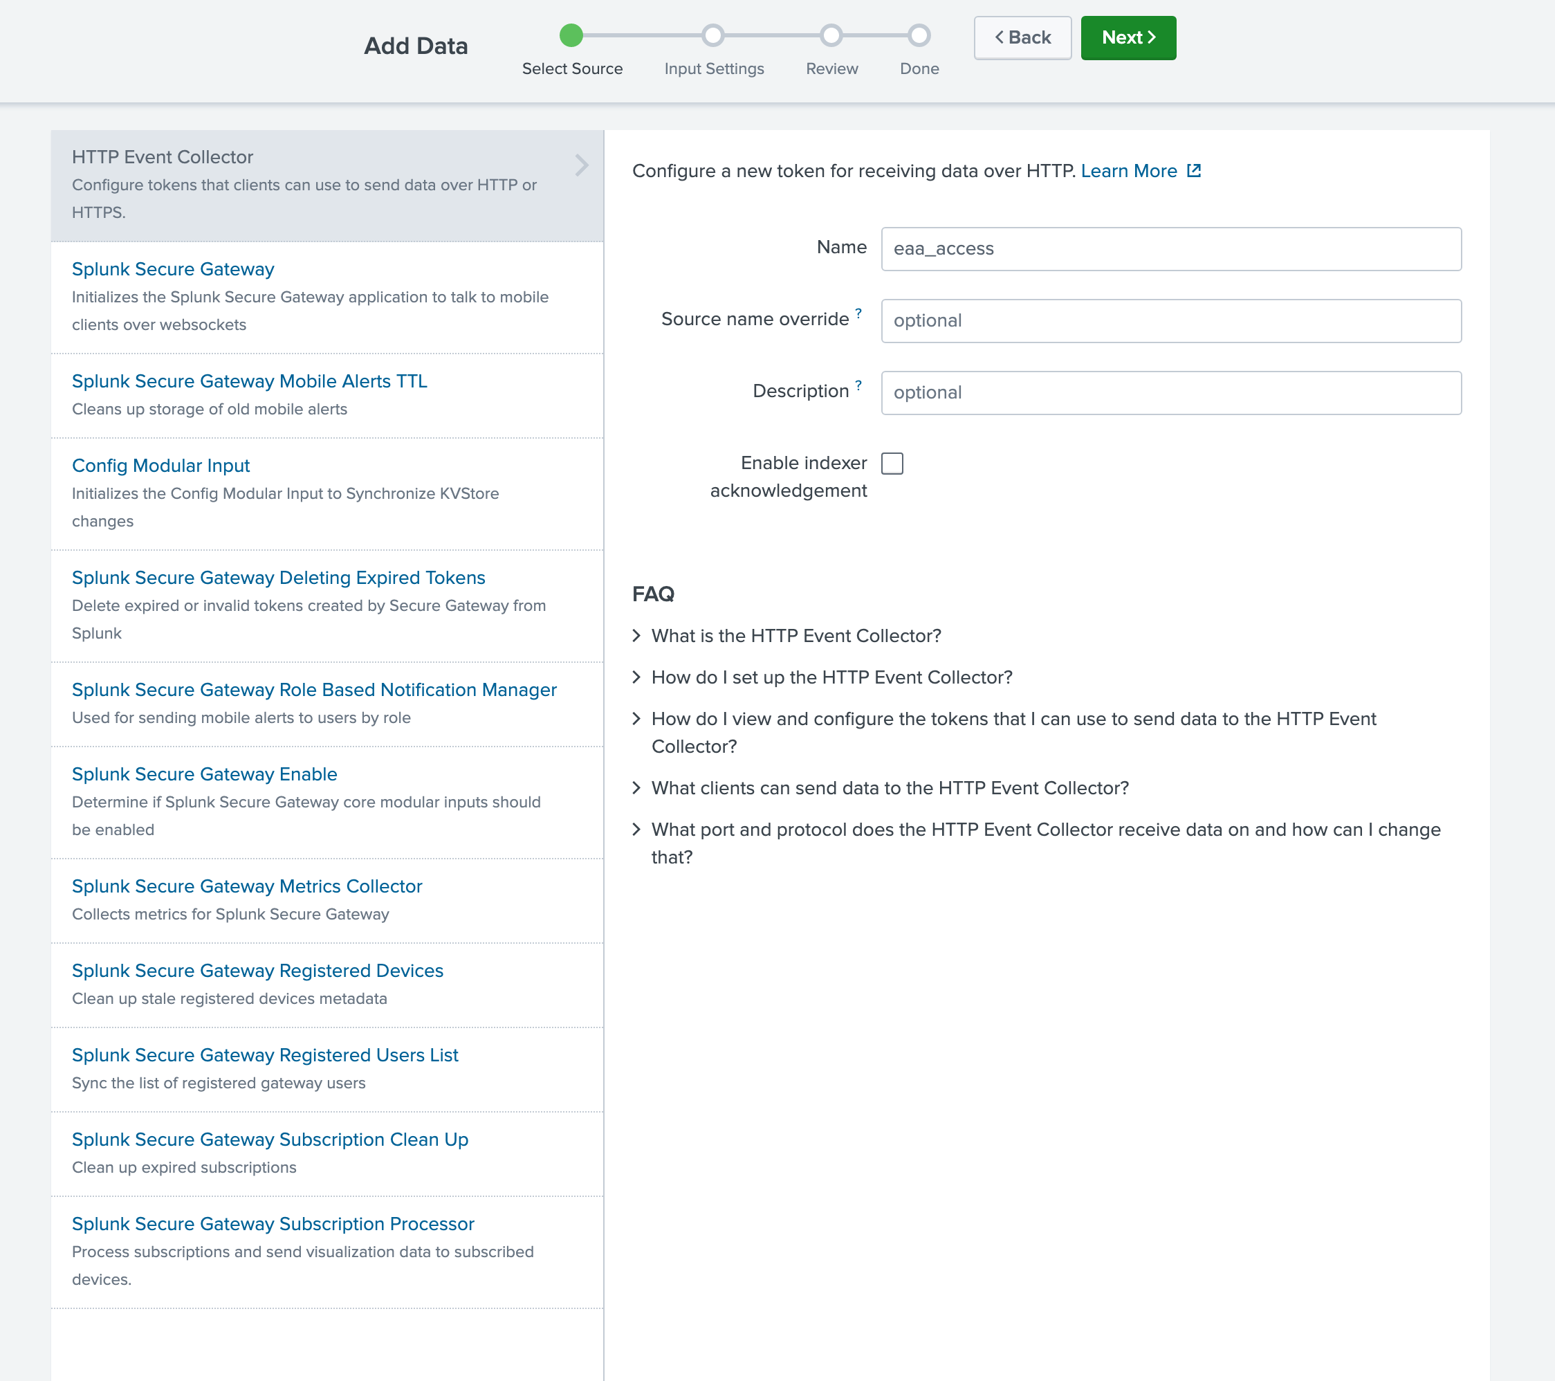Click the Done step circle
The image size is (1555, 1381).
[919, 35]
